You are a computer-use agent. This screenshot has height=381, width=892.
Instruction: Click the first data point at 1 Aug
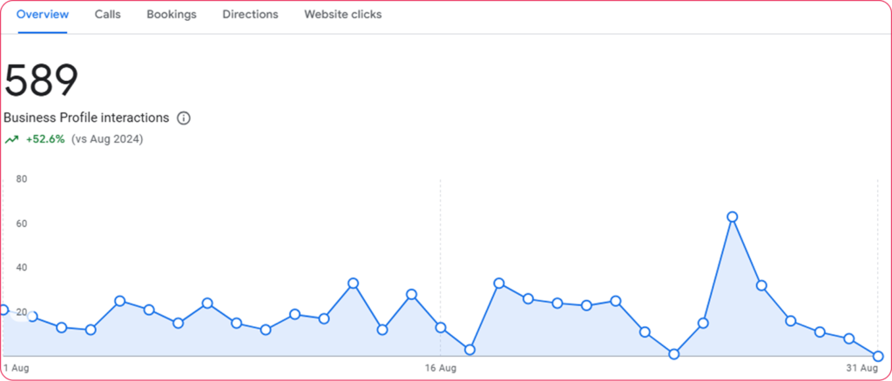pyautogui.click(x=3, y=310)
